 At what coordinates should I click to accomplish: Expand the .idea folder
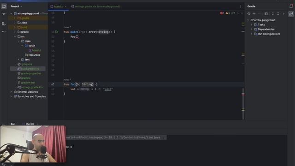15,23
